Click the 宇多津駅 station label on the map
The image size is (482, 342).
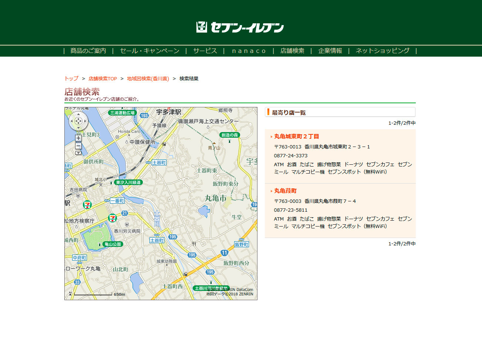[169, 112]
